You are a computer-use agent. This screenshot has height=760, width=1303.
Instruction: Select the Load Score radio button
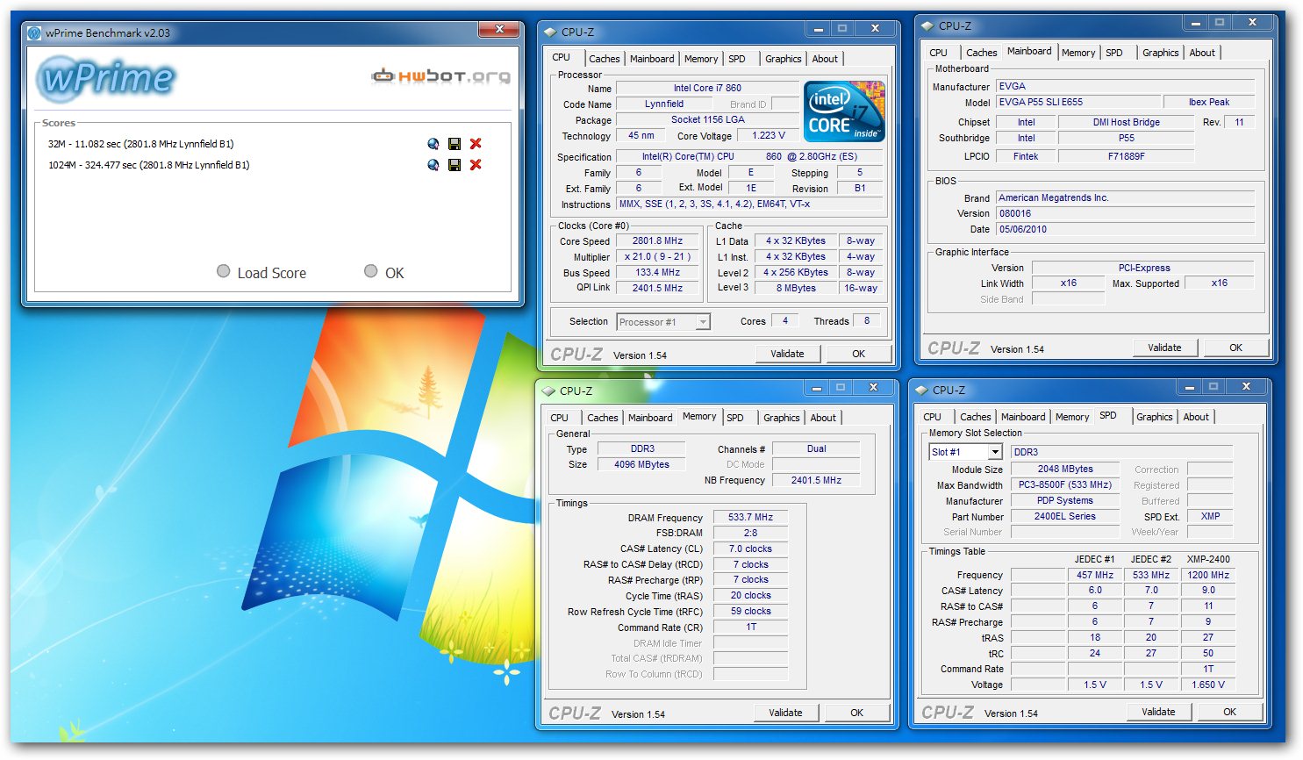[x=224, y=272]
